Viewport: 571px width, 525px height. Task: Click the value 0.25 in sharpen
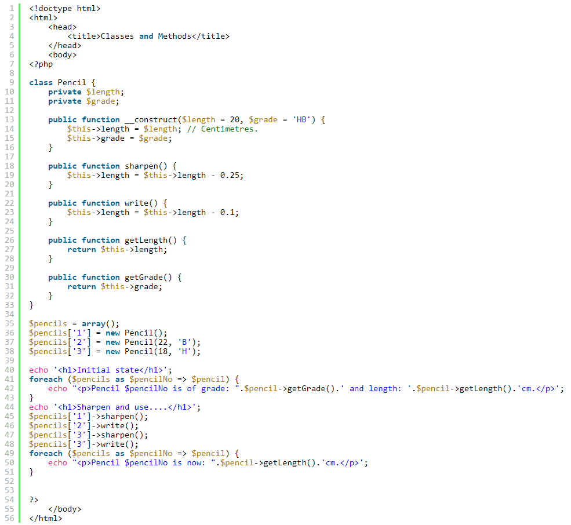(x=230, y=175)
